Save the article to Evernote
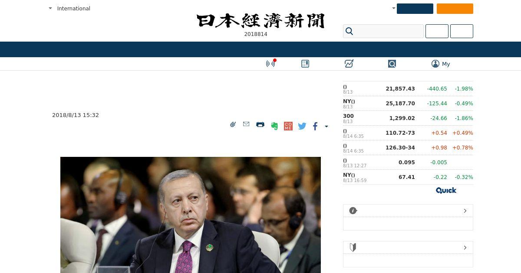 pos(274,126)
